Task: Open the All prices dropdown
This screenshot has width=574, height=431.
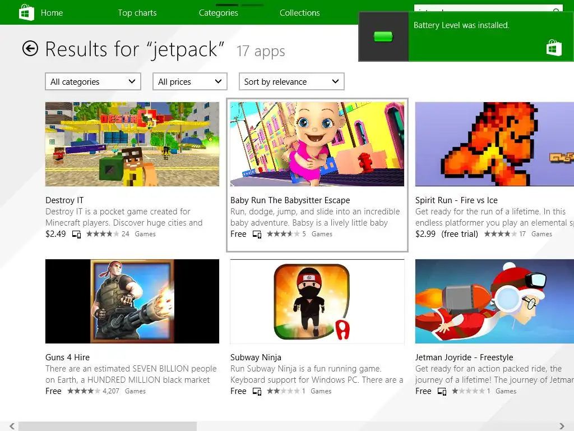Action: point(189,81)
